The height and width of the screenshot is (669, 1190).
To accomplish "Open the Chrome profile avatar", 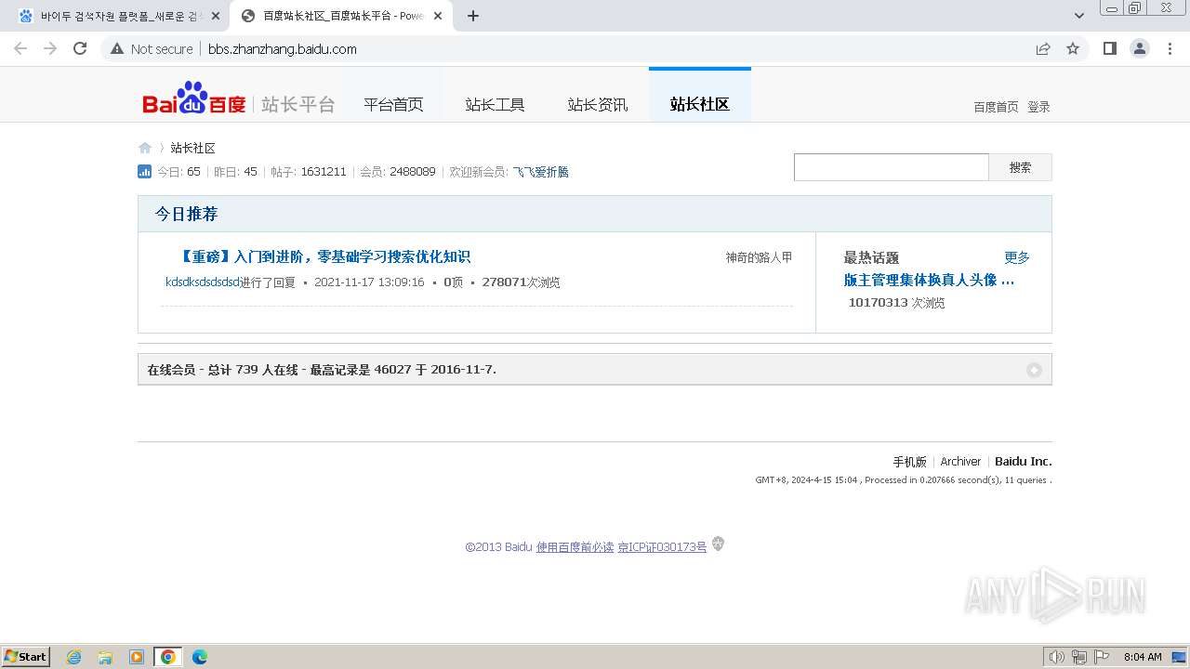I will point(1140,48).
